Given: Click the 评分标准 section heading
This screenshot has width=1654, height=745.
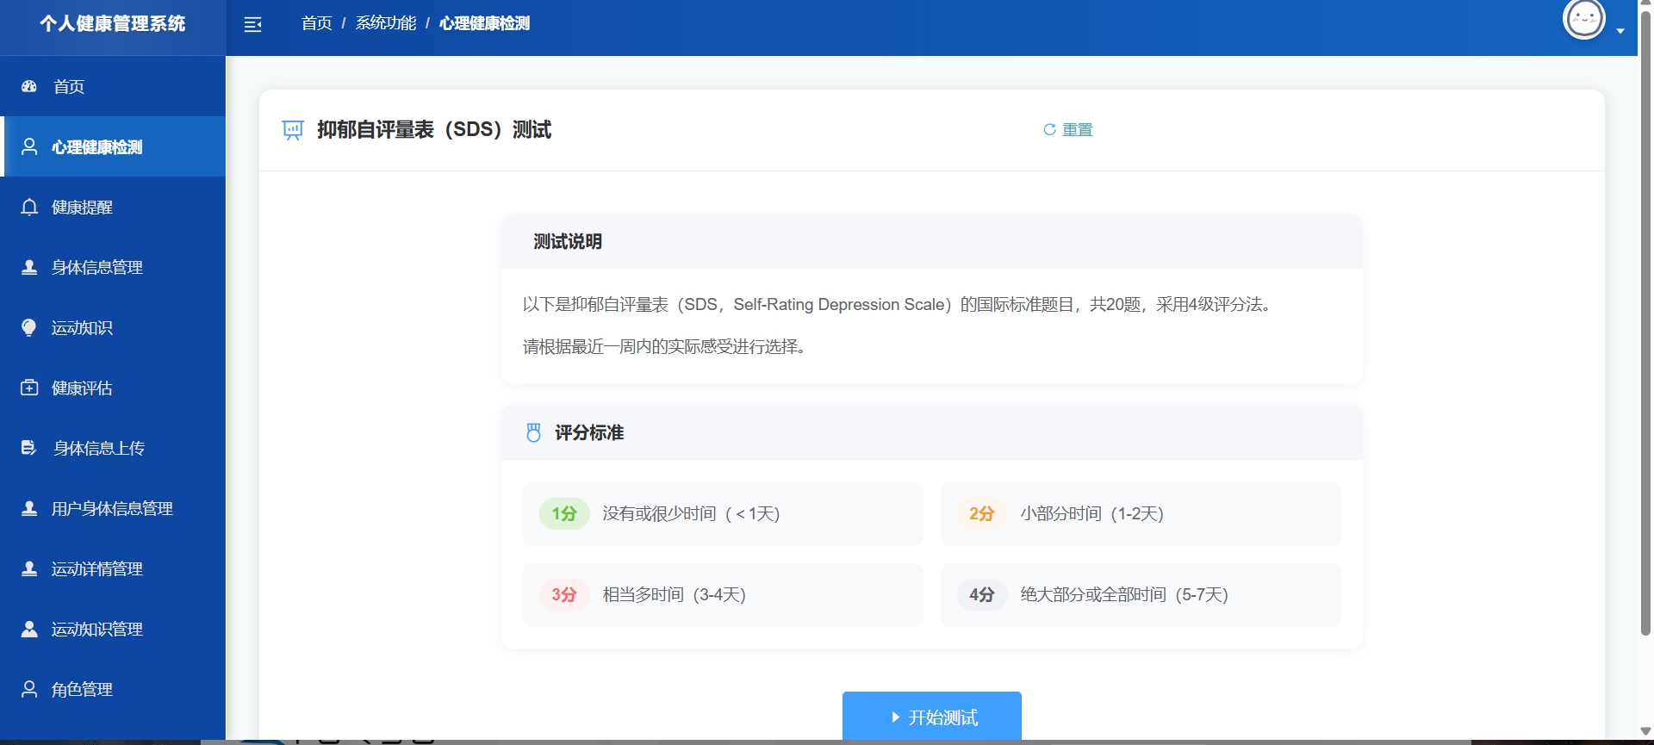Looking at the screenshot, I should [589, 432].
